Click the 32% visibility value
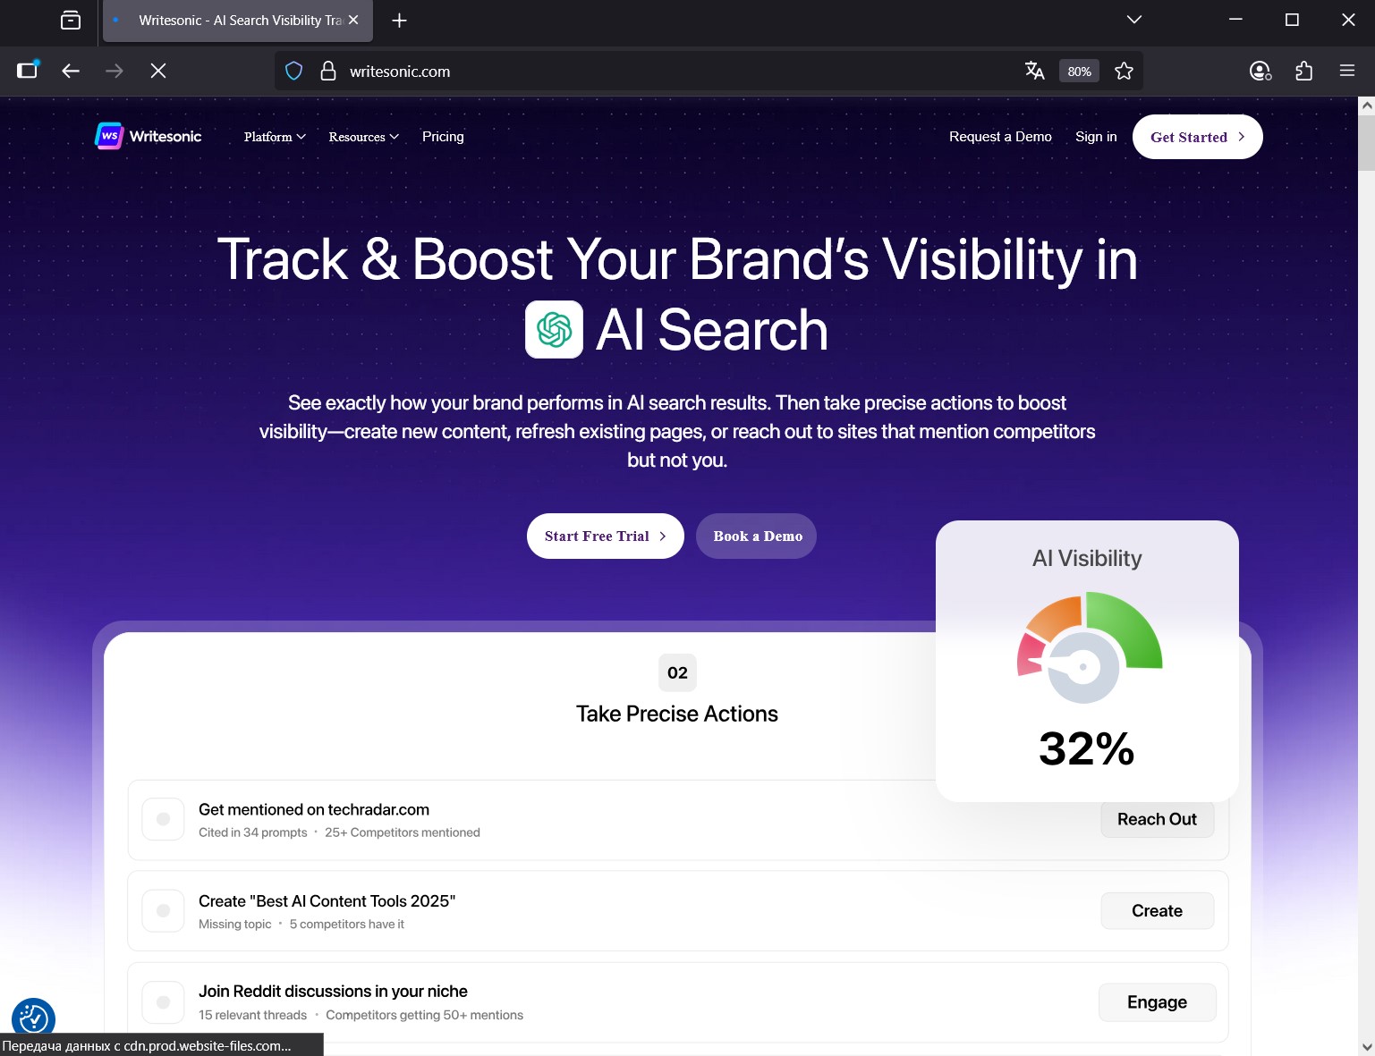This screenshot has height=1056, width=1375. click(x=1087, y=749)
